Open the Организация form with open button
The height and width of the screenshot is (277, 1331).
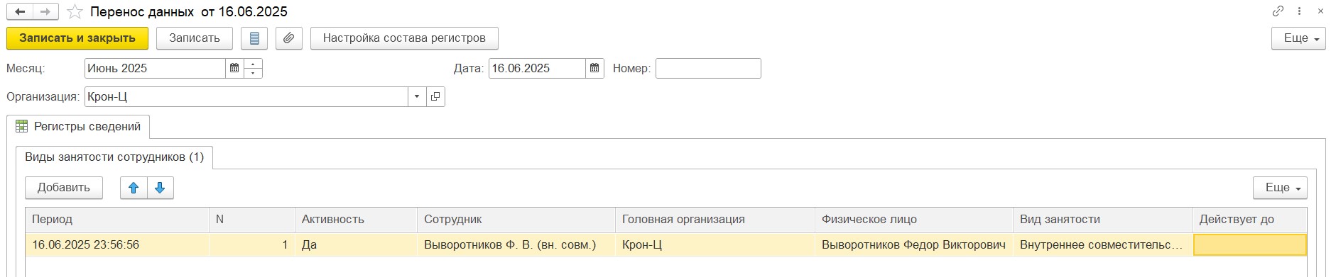[435, 96]
